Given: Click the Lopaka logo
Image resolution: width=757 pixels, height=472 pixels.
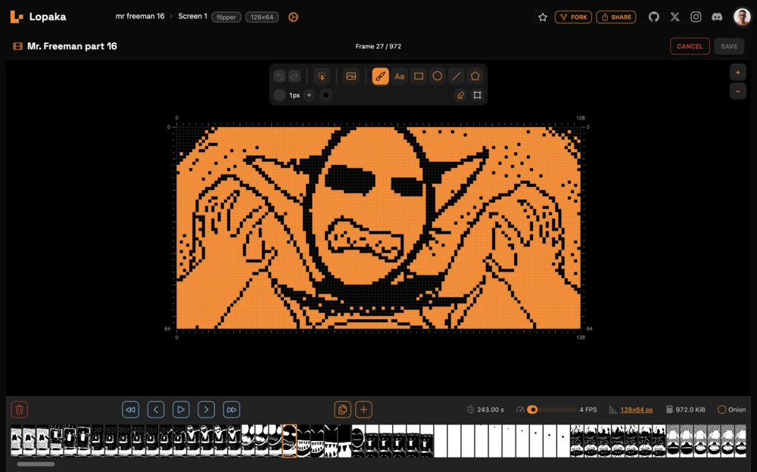Looking at the screenshot, I should click(x=38, y=17).
